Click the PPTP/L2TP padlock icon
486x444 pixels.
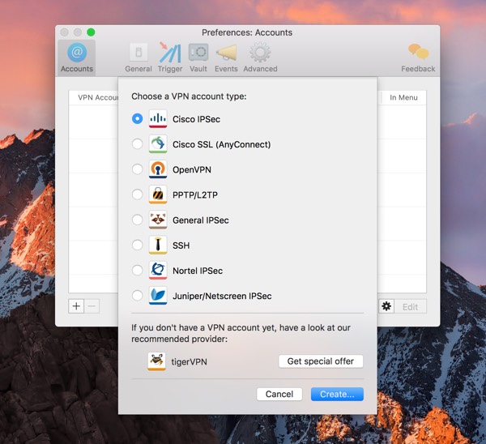click(158, 194)
